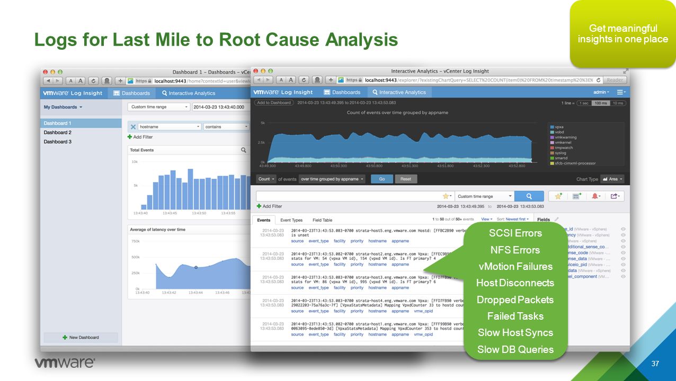676x381 pixels.
Task: Enter fullscreen for the Interactive Analytics window
Action: click(x=625, y=71)
